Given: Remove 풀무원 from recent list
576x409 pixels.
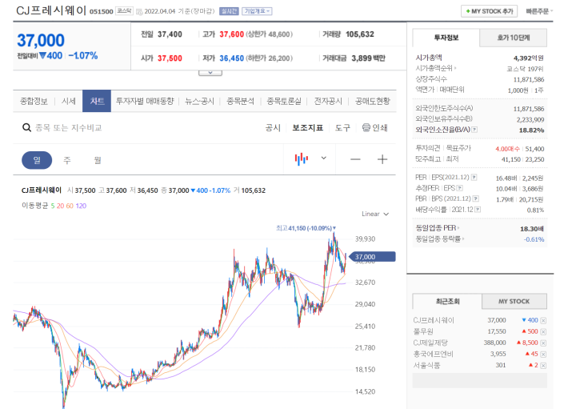Looking at the screenshot, I should 543,332.
